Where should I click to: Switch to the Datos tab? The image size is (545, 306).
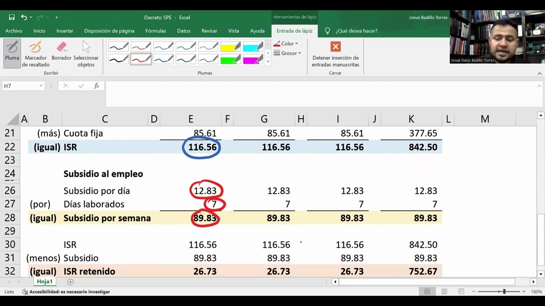pyautogui.click(x=184, y=31)
